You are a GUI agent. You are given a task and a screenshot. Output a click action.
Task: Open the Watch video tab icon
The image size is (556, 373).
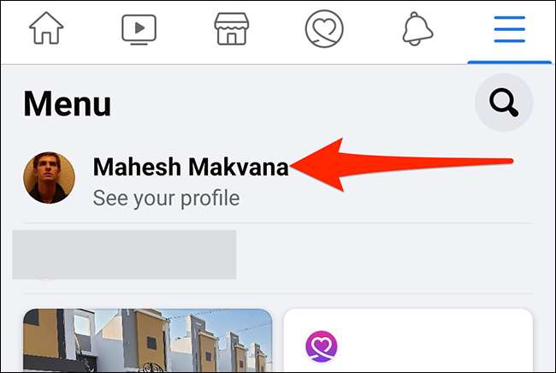(139, 29)
